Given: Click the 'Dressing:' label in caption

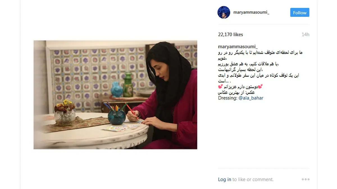Looking at the screenshot, I should [x=228, y=98].
